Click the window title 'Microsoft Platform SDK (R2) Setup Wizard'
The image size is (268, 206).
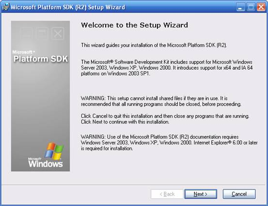[x=68, y=7]
